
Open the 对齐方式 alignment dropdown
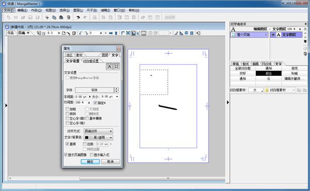[x=98, y=131]
